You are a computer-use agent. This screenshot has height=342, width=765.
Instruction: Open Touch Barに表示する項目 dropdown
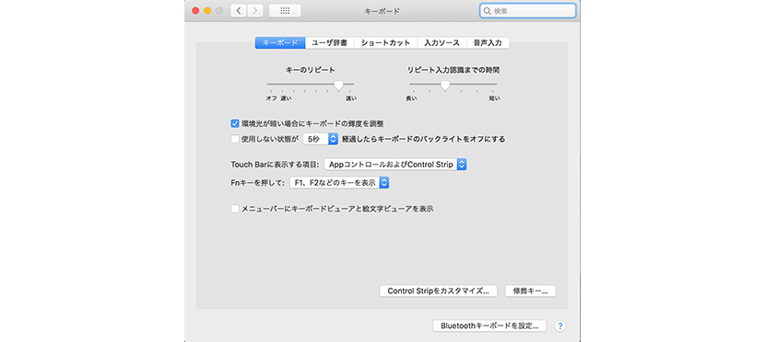pyautogui.click(x=395, y=165)
